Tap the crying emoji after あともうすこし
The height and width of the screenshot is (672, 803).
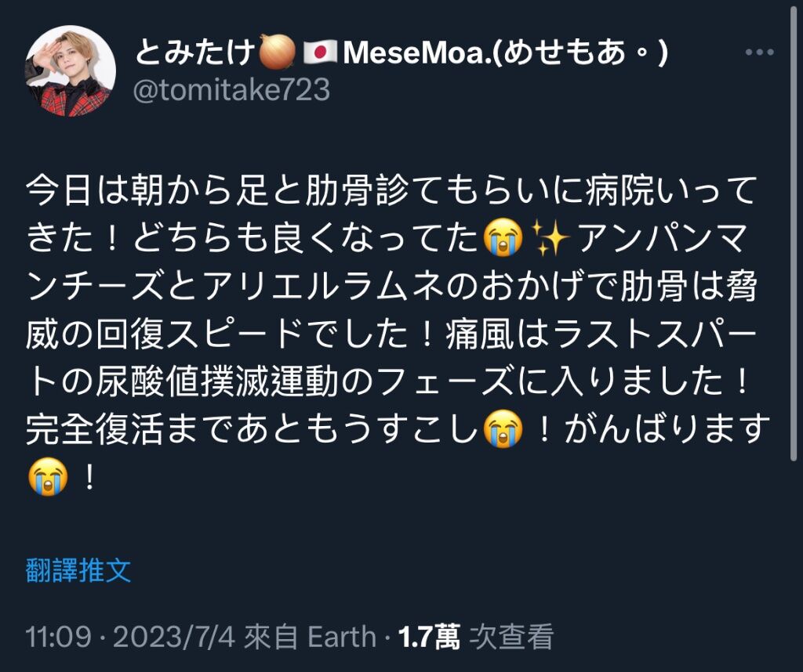click(504, 429)
